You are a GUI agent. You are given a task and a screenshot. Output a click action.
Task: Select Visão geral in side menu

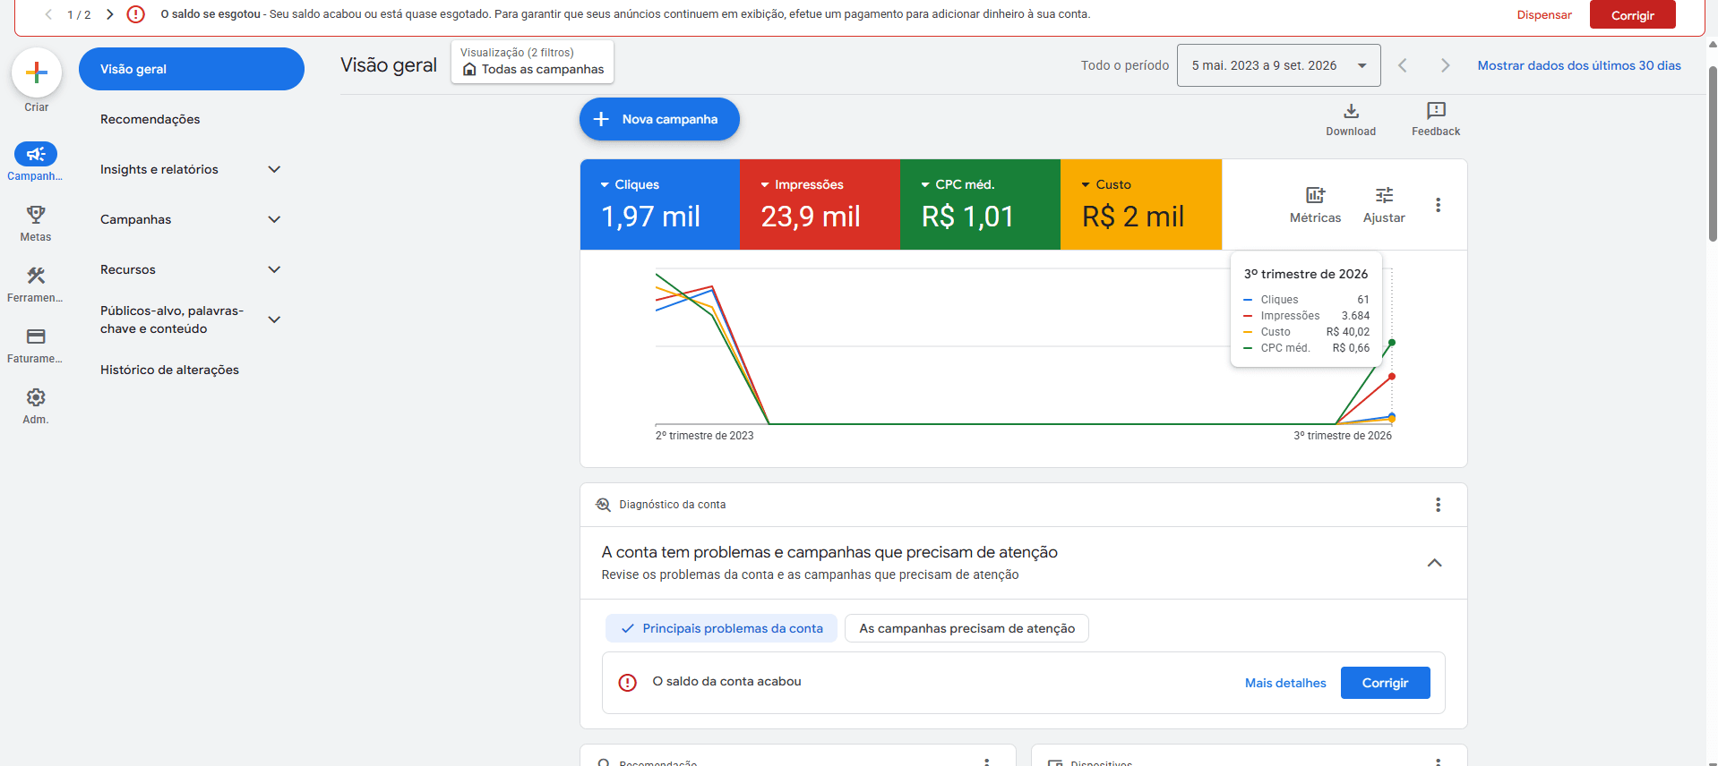pos(192,69)
